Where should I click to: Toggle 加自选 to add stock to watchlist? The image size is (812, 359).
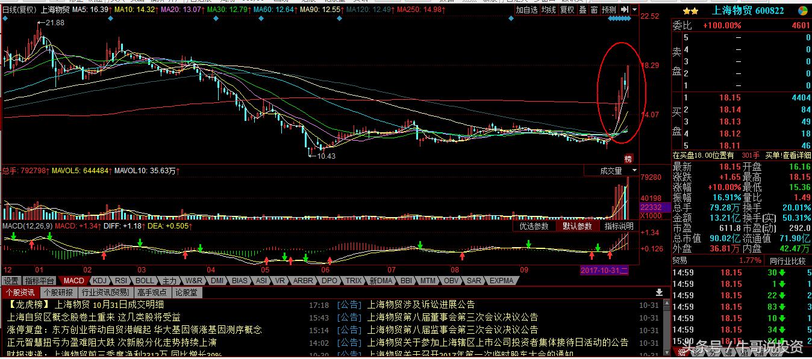tap(527, 10)
